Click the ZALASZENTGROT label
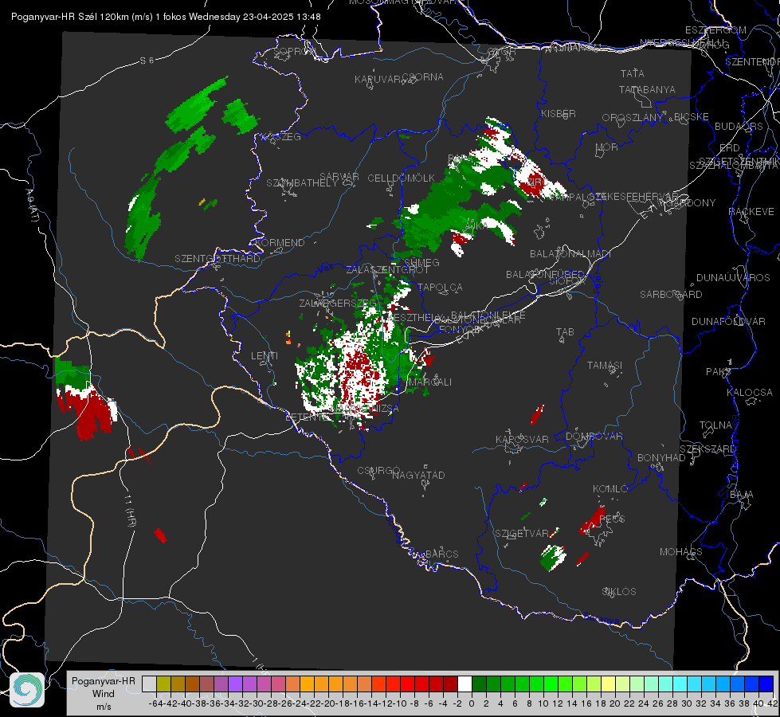780x717 pixels. tap(387, 270)
